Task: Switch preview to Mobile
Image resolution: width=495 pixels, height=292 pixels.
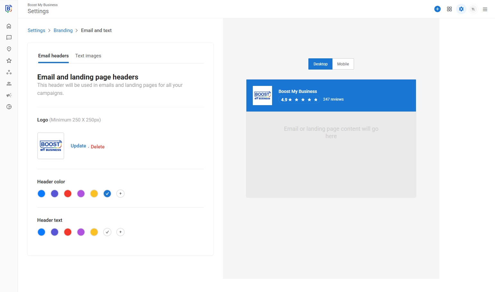Action: click(343, 64)
